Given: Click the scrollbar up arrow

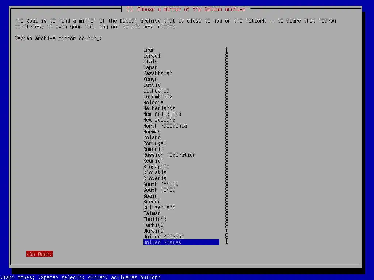Looking at the screenshot, I should point(226,50).
